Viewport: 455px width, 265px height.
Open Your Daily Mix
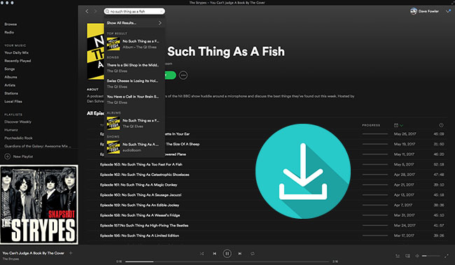[16, 52]
